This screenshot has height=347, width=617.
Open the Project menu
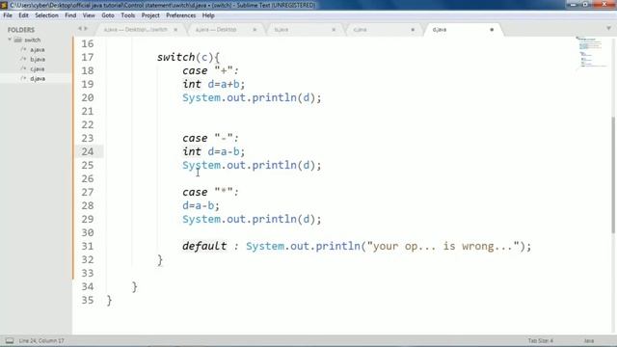coord(150,15)
